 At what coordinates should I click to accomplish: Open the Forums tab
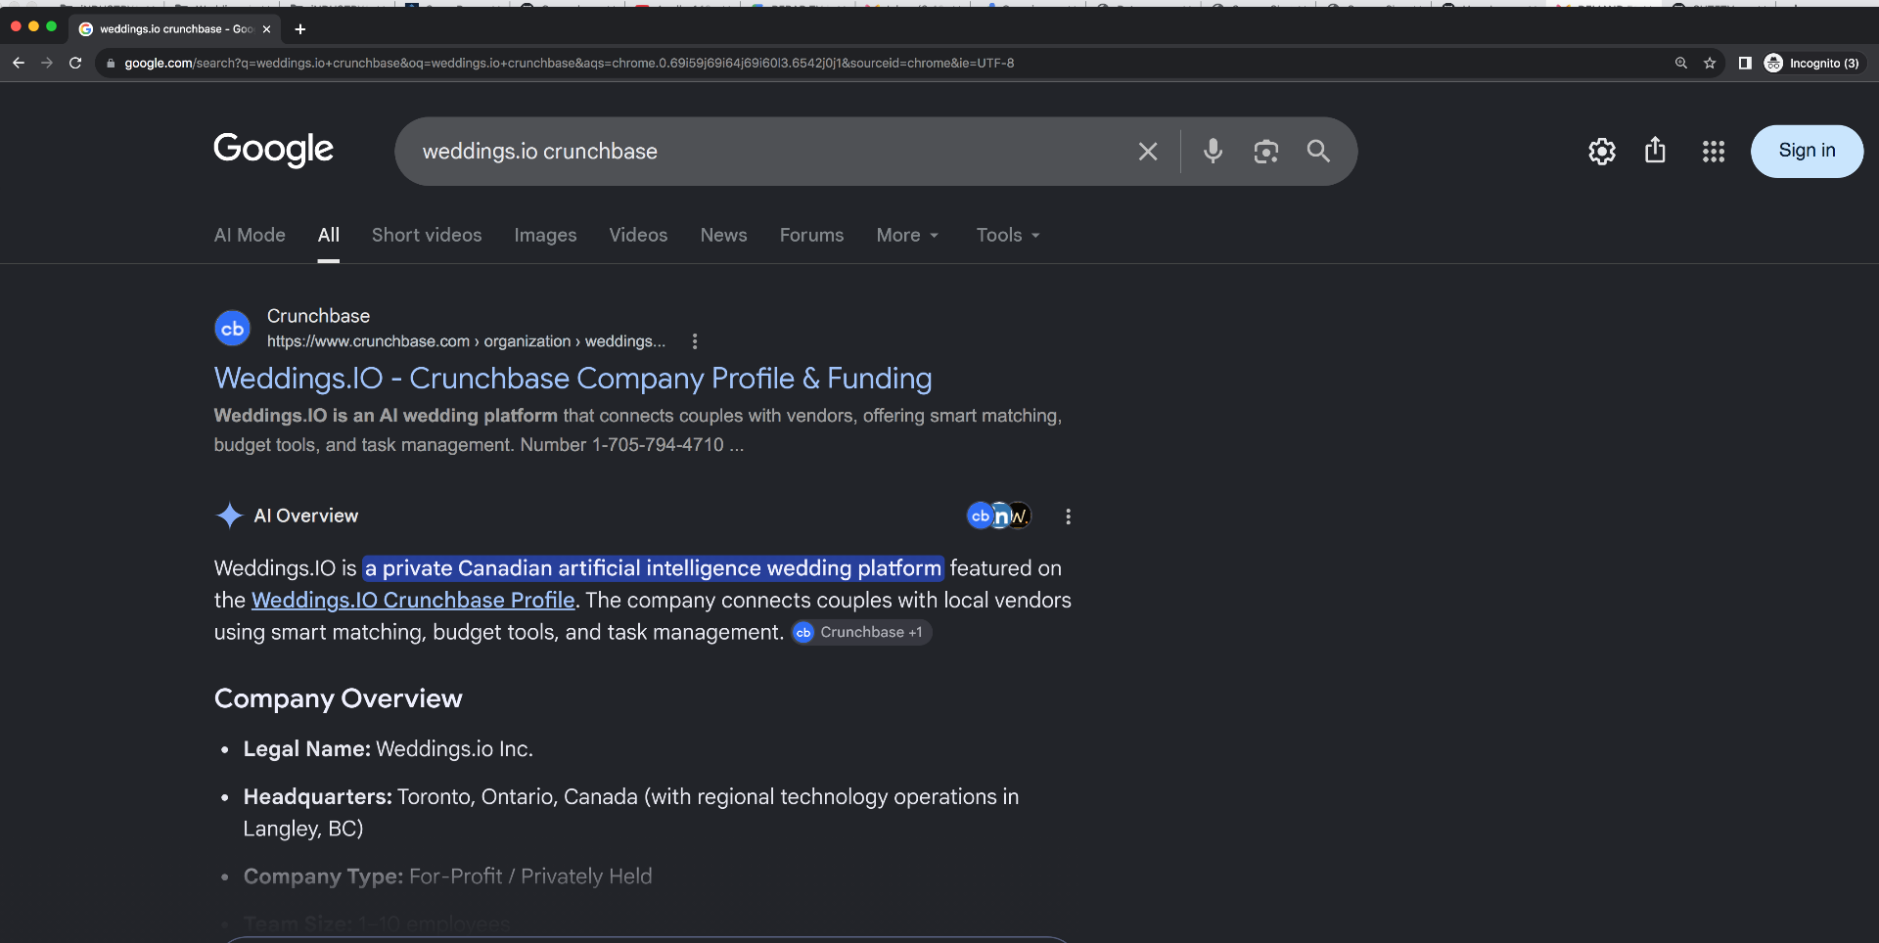click(811, 235)
